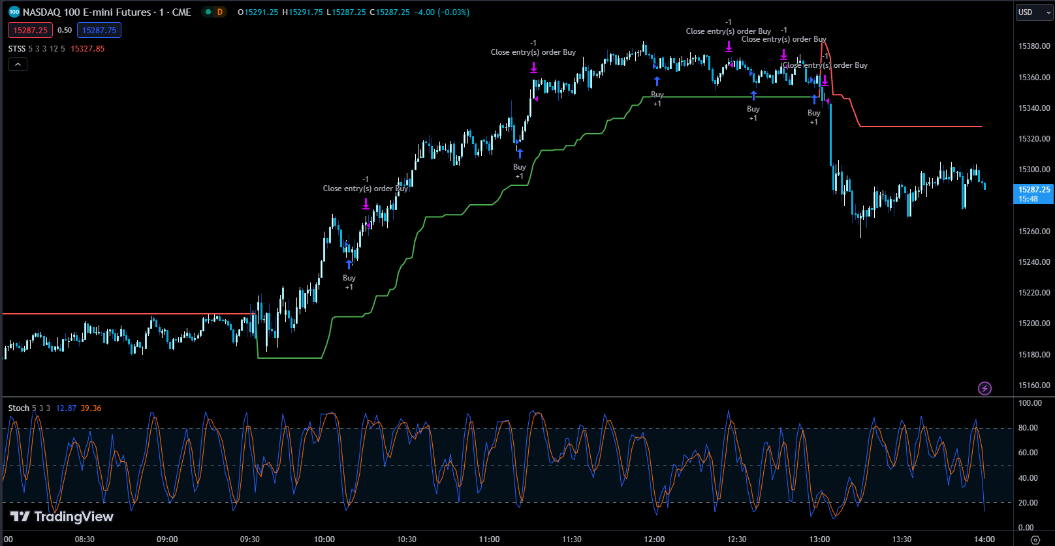Click the Close entry(s) order Buy label near 10:15
The width and height of the screenshot is (1055, 546).
366,189
